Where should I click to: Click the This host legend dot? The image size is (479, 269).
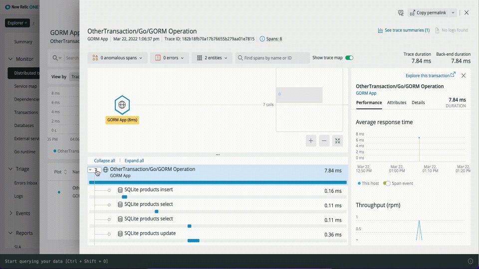(x=359, y=183)
